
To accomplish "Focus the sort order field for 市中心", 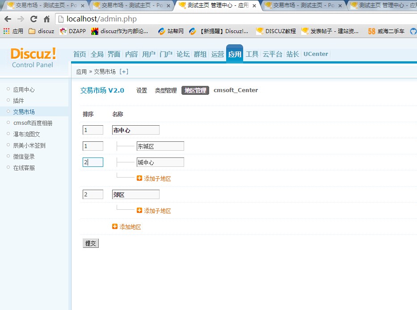I will tap(93, 130).
